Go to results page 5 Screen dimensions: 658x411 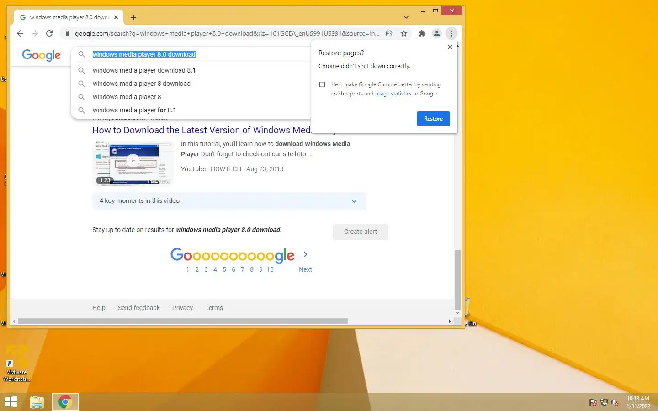(x=224, y=269)
